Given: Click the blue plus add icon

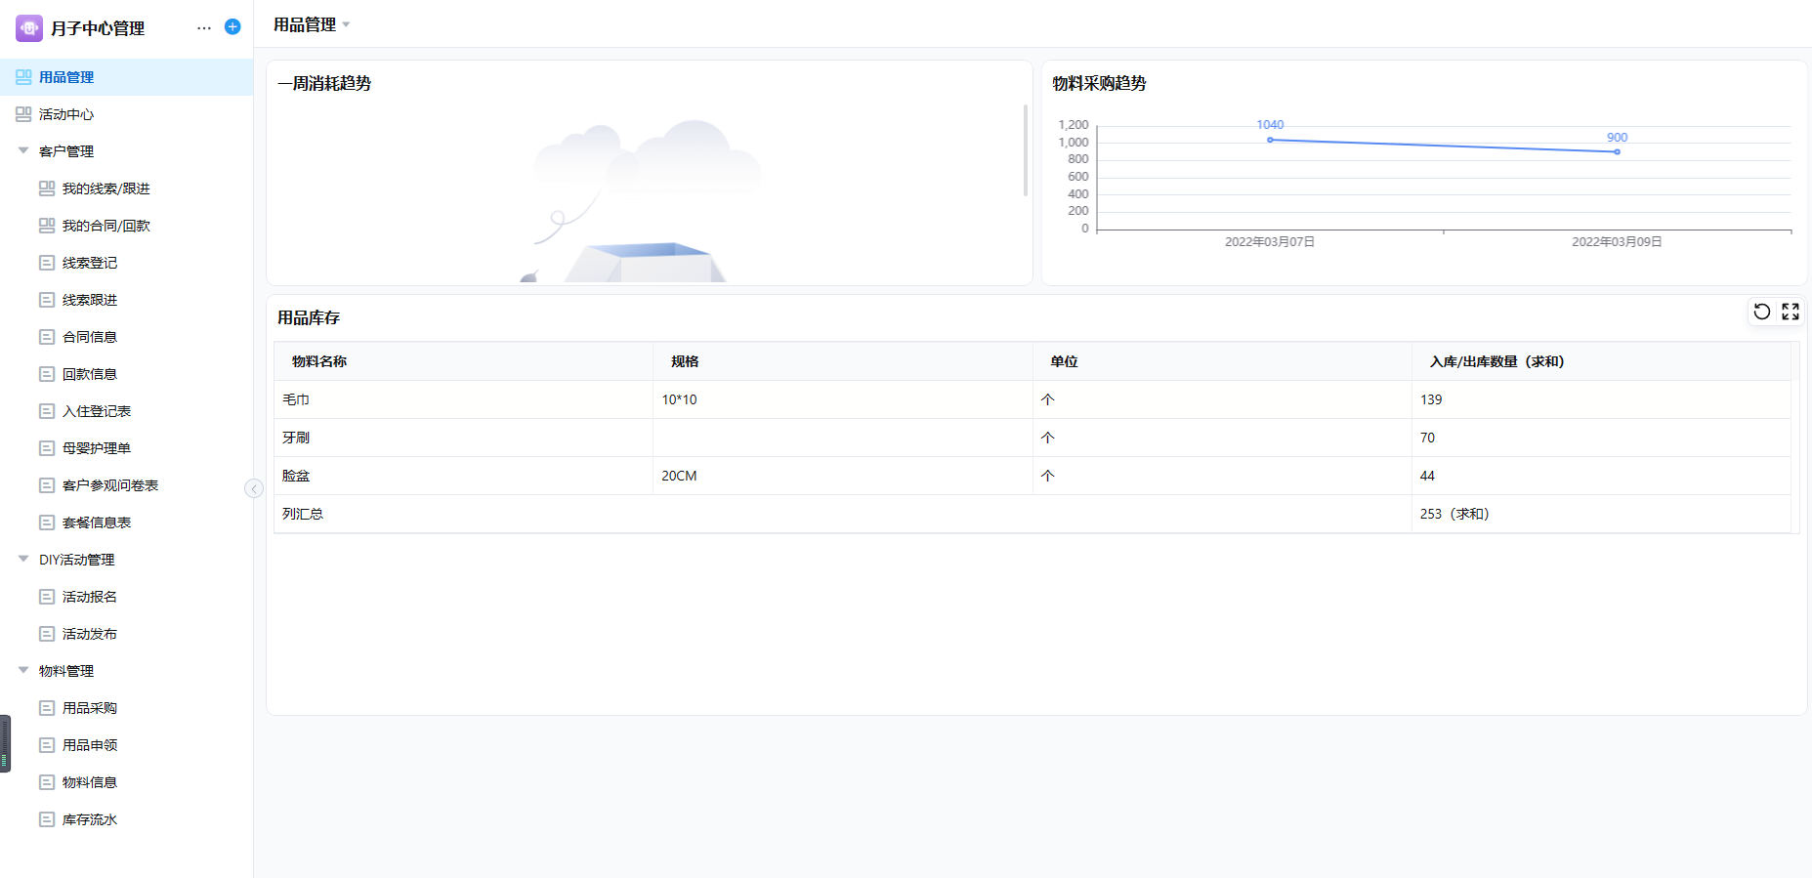Looking at the screenshot, I should tap(232, 27).
